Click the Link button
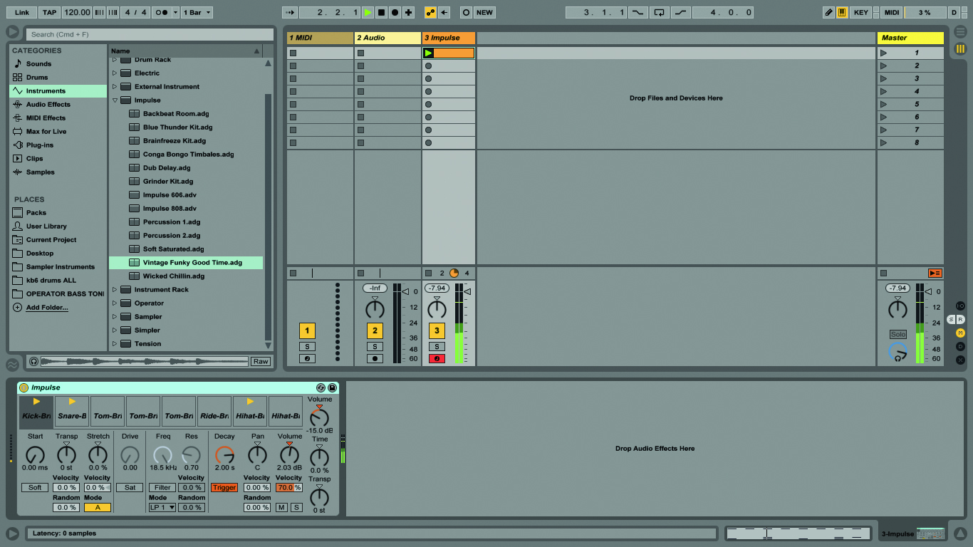This screenshot has width=973, height=547. coord(22,12)
